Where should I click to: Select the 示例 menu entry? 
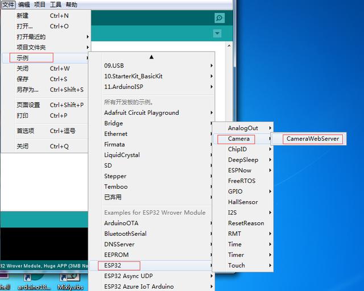[45, 58]
